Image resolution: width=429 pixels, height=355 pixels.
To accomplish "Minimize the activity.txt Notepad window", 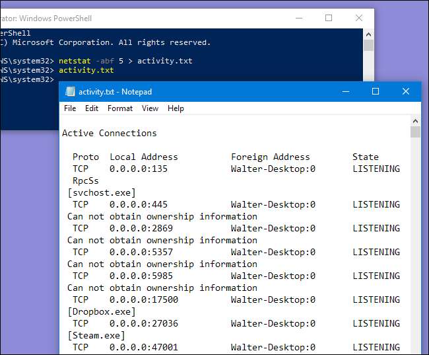I will (x=345, y=91).
